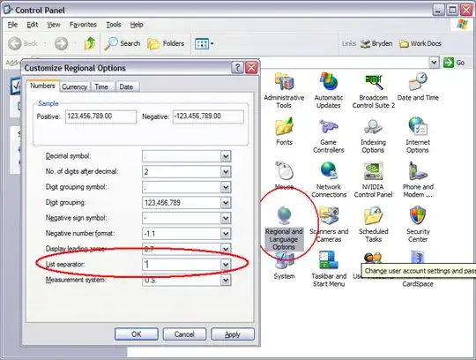Image resolution: width=476 pixels, height=360 pixels.
Task: Open Broadcom Control Suite 2 icon
Action: pyautogui.click(x=374, y=82)
